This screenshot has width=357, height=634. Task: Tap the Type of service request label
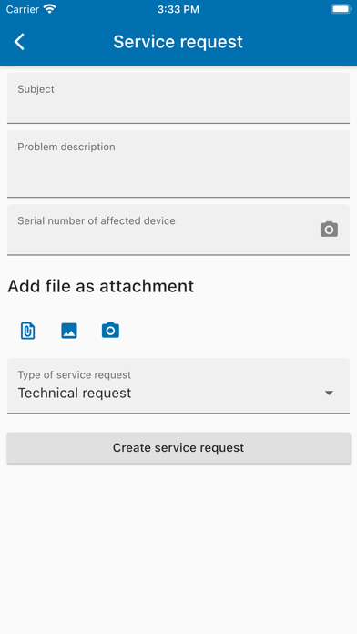coord(75,374)
